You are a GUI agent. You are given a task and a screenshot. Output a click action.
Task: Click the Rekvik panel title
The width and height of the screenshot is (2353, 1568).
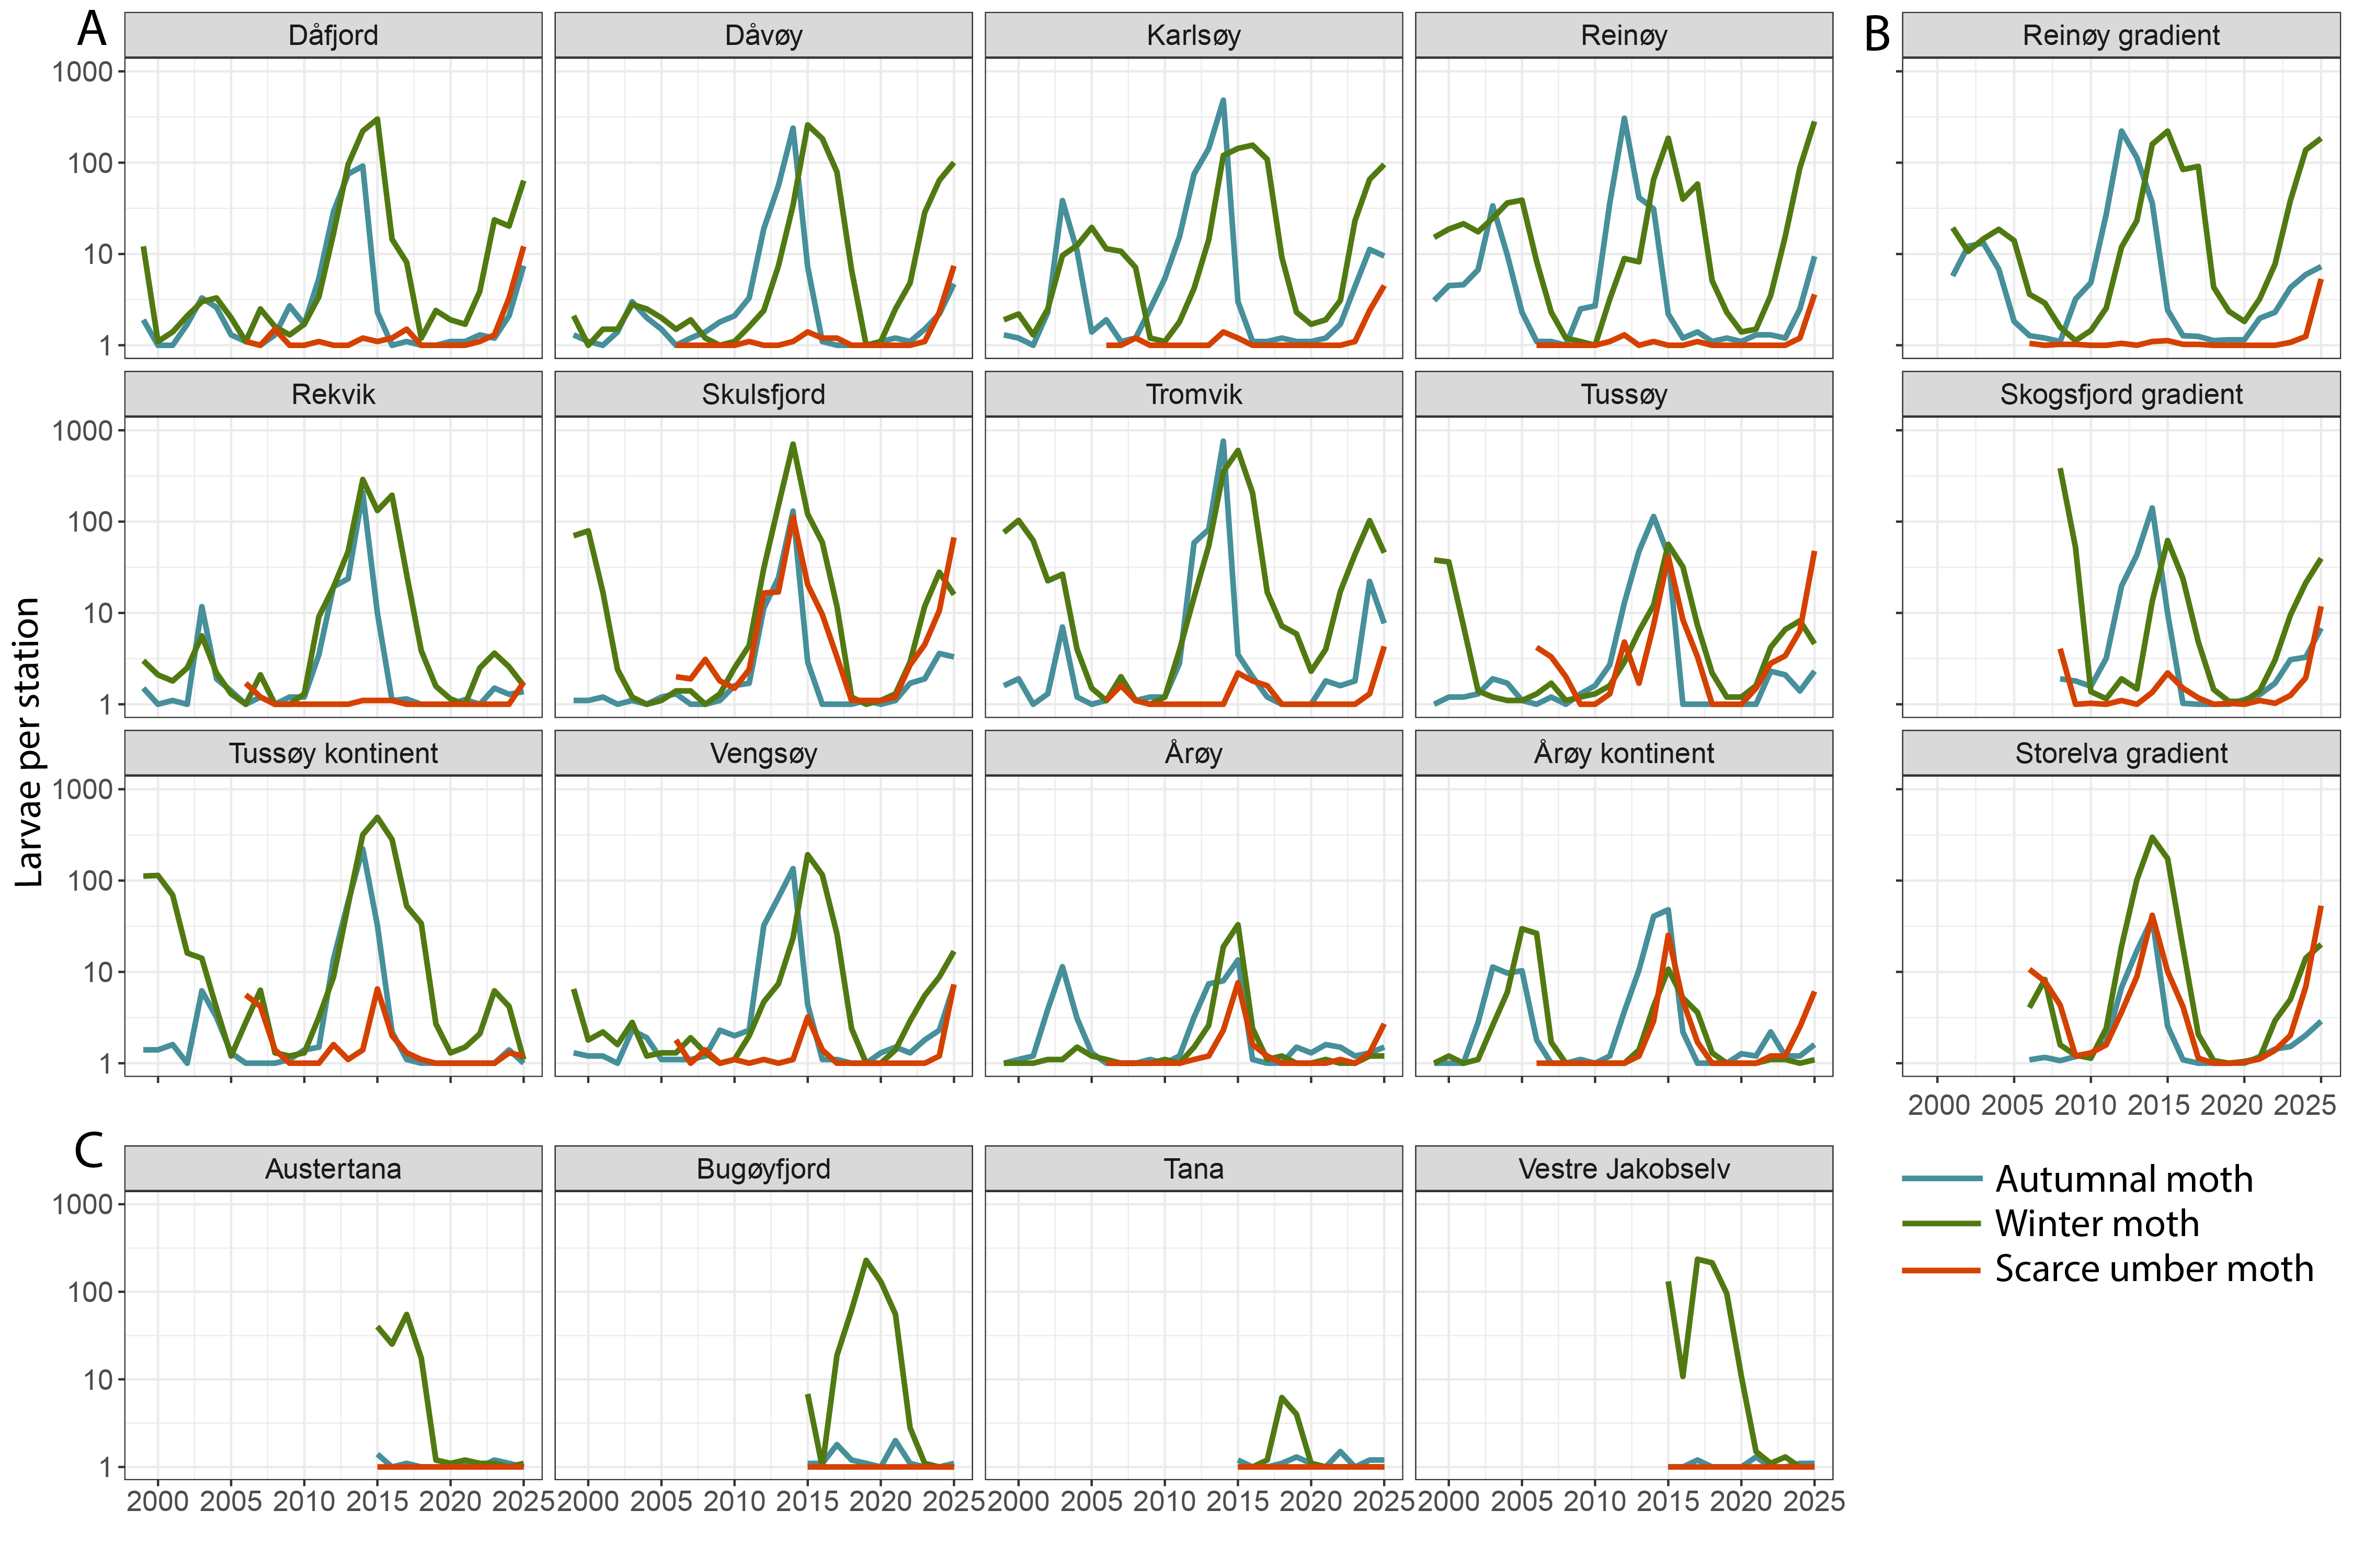333,394
